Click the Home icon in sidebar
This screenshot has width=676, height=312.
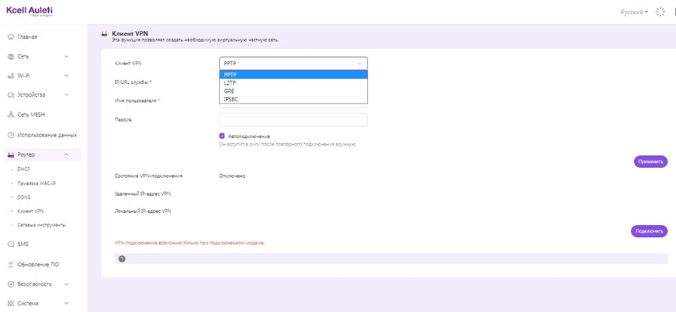click(11, 37)
